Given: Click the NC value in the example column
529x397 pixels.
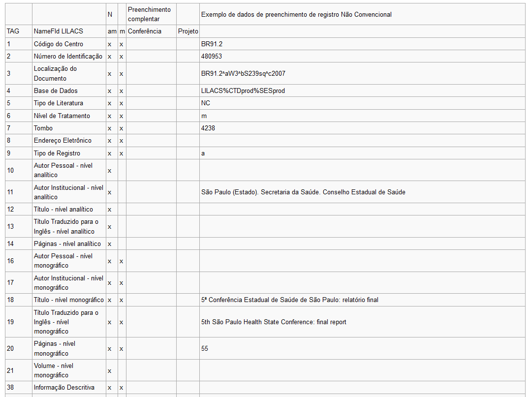Looking at the screenshot, I should coord(206,103).
